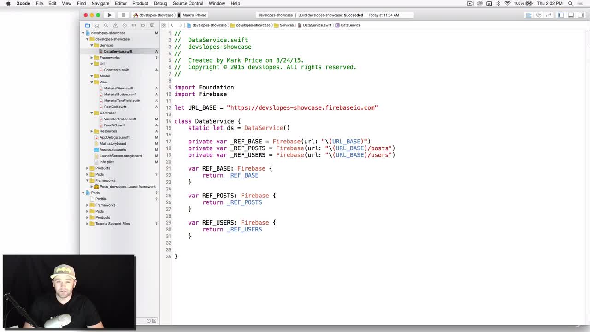Image resolution: width=590 pixels, height=332 pixels.
Task: Open Assets.xcassets catalog
Action: (113, 150)
